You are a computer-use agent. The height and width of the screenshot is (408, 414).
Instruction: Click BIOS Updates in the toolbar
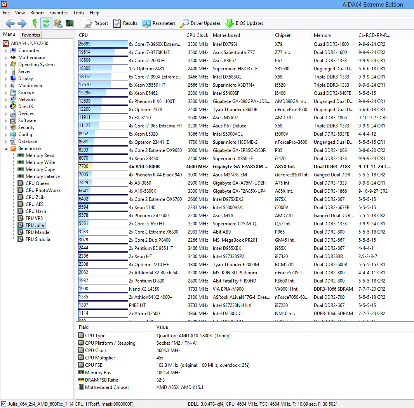[244, 23]
